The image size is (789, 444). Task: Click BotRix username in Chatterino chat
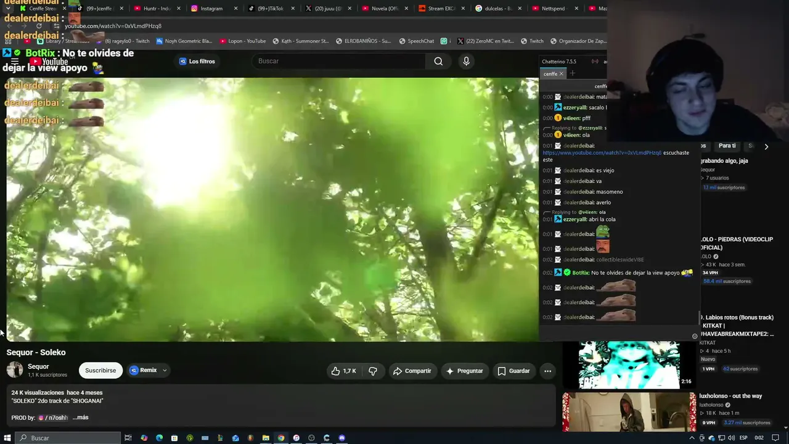(x=581, y=273)
